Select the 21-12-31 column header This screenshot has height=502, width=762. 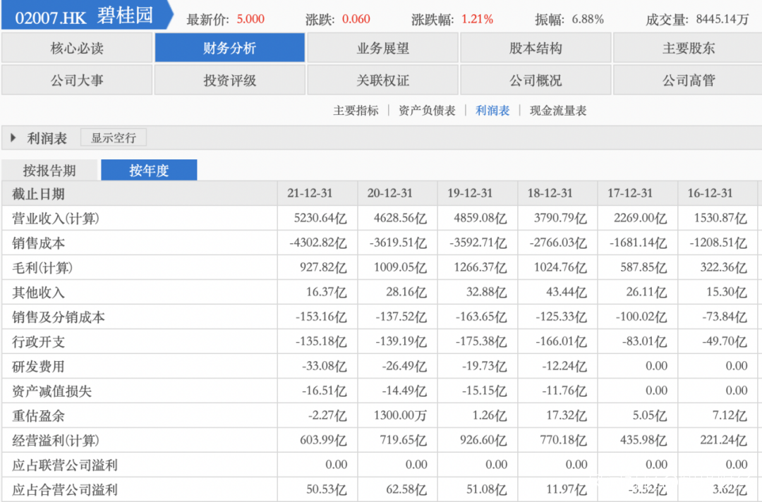[310, 193]
